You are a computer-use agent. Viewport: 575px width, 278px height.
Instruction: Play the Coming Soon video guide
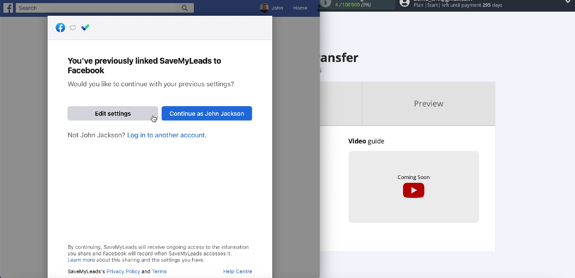(x=414, y=190)
